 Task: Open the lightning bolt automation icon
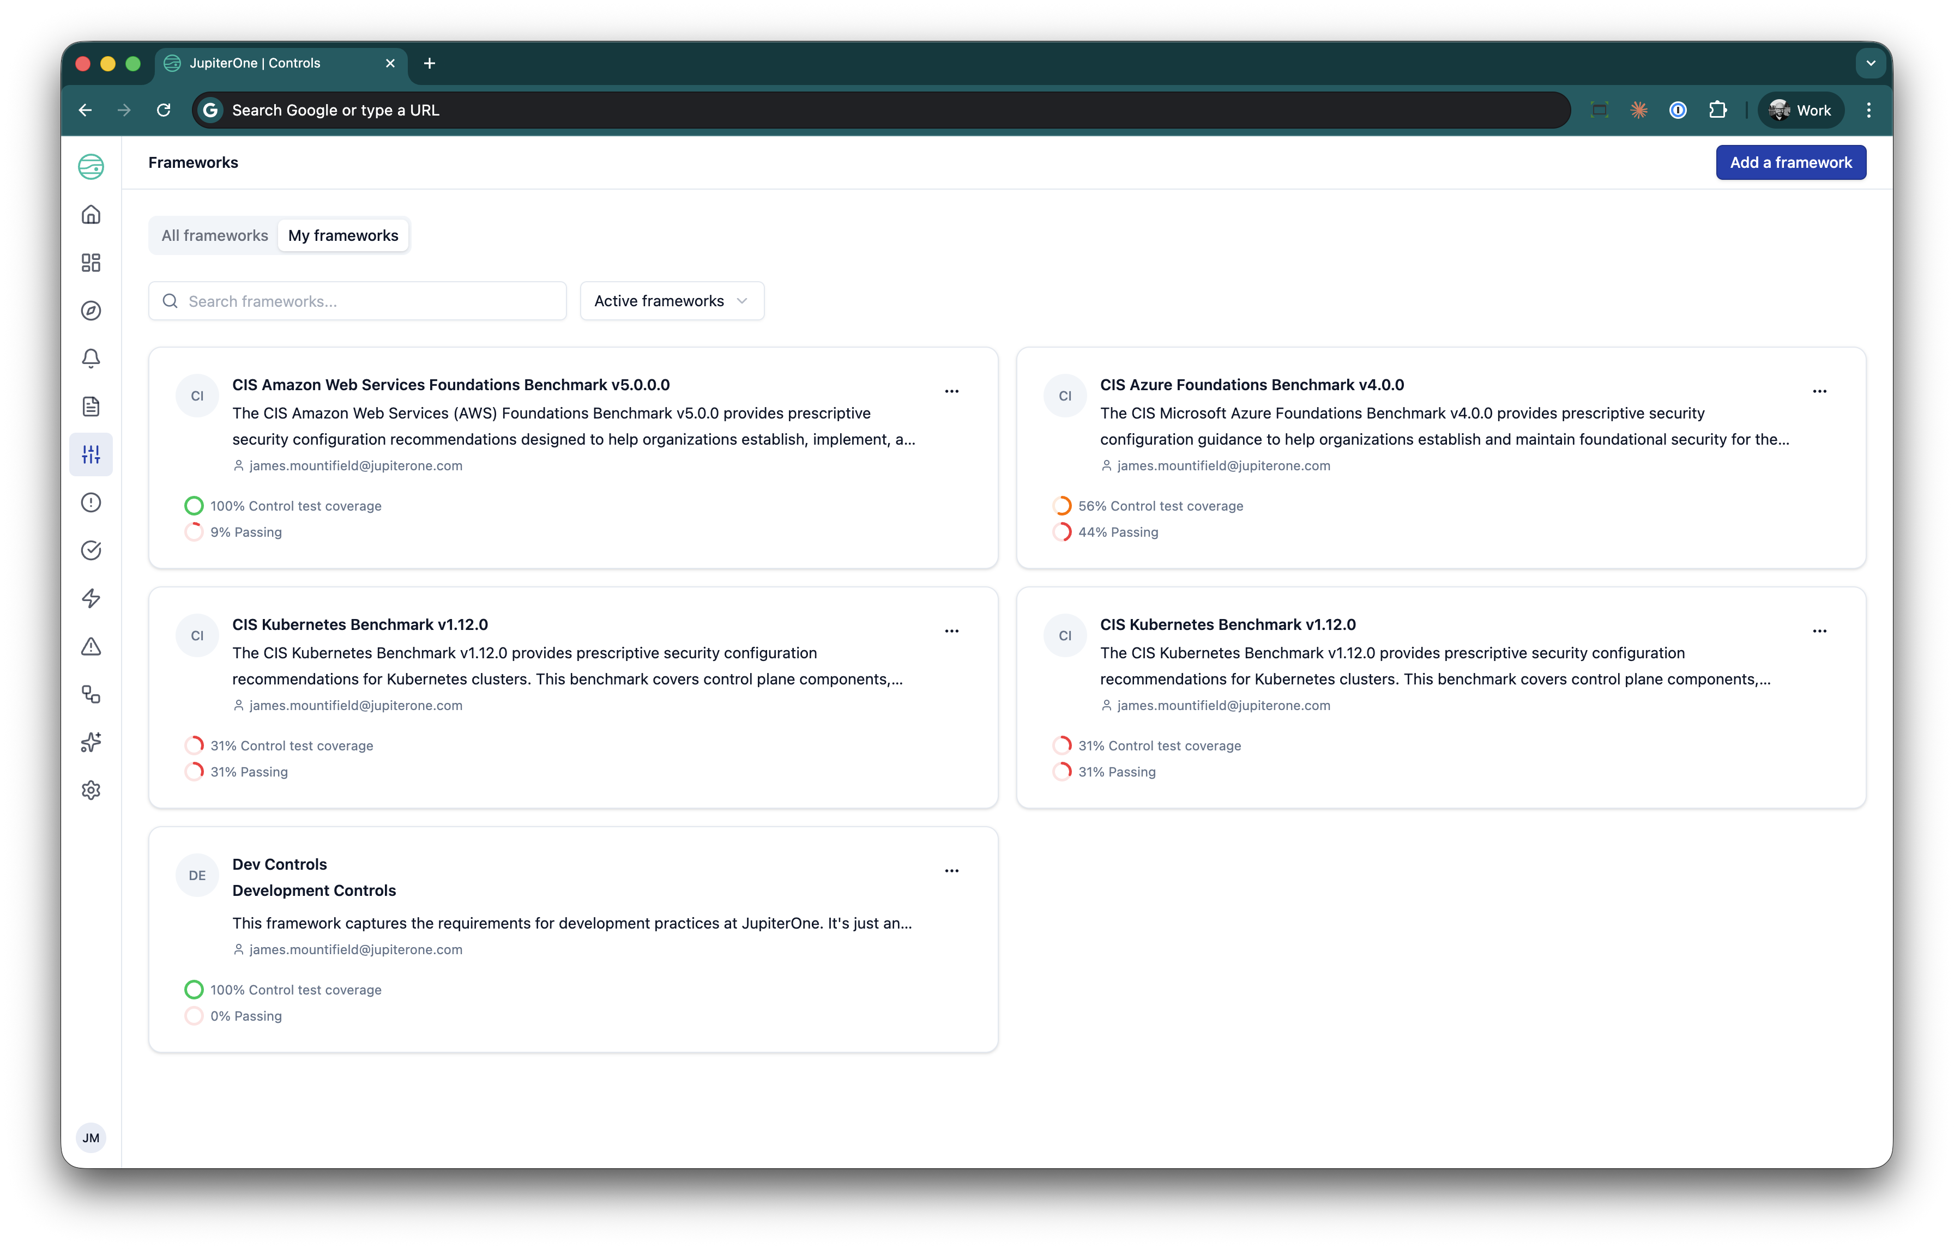(x=91, y=598)
